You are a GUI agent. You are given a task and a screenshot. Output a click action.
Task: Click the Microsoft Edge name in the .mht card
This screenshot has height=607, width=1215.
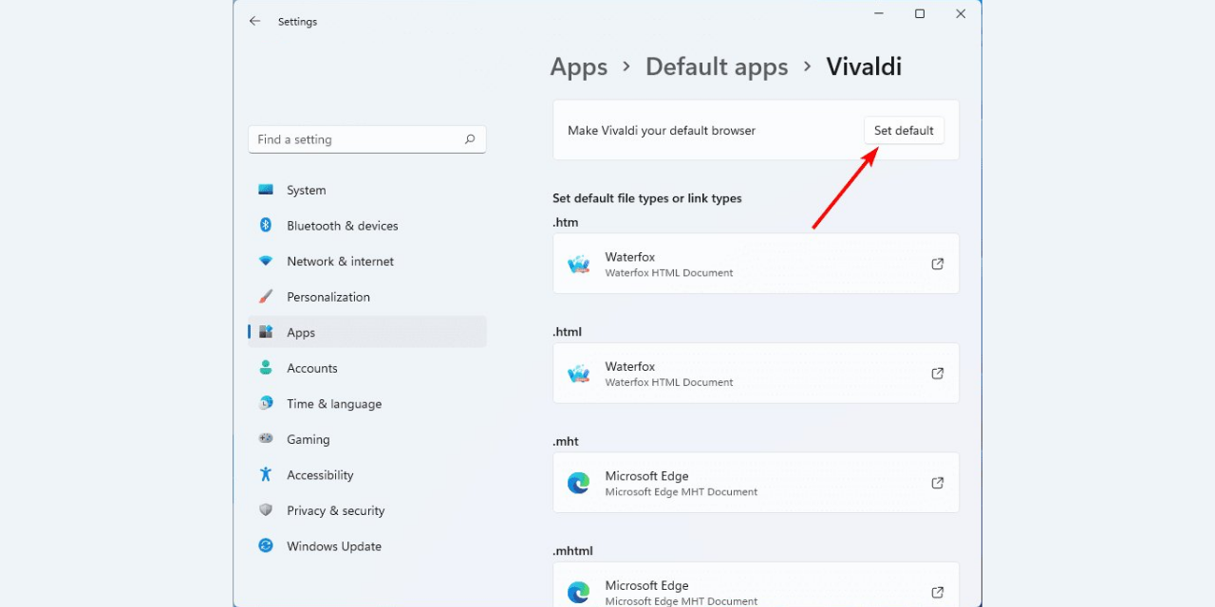coord(647,476)
